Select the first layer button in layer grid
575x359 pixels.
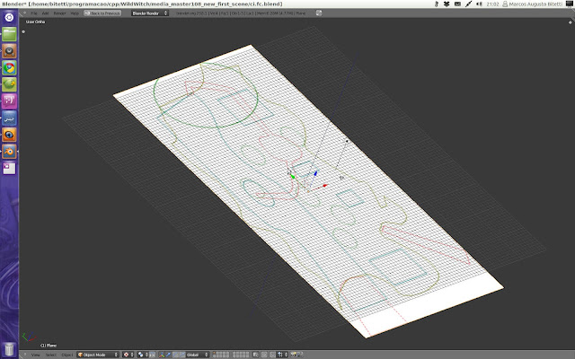pyautogui.click(x=214, y=353)
